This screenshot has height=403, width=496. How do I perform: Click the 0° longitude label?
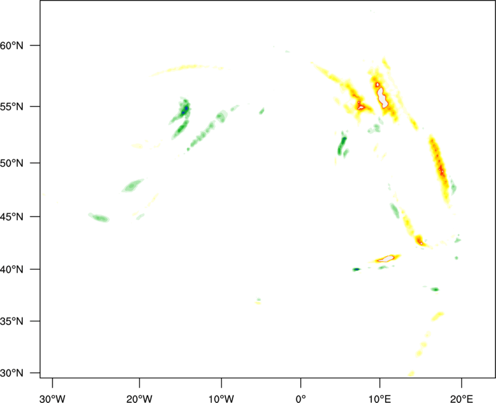click(x=301, y=399)
